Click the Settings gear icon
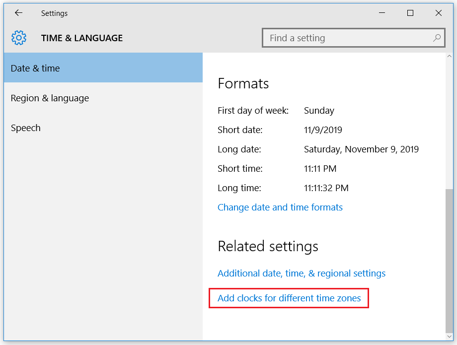Screen dimensions: 457x345 [x=19, y=38]
